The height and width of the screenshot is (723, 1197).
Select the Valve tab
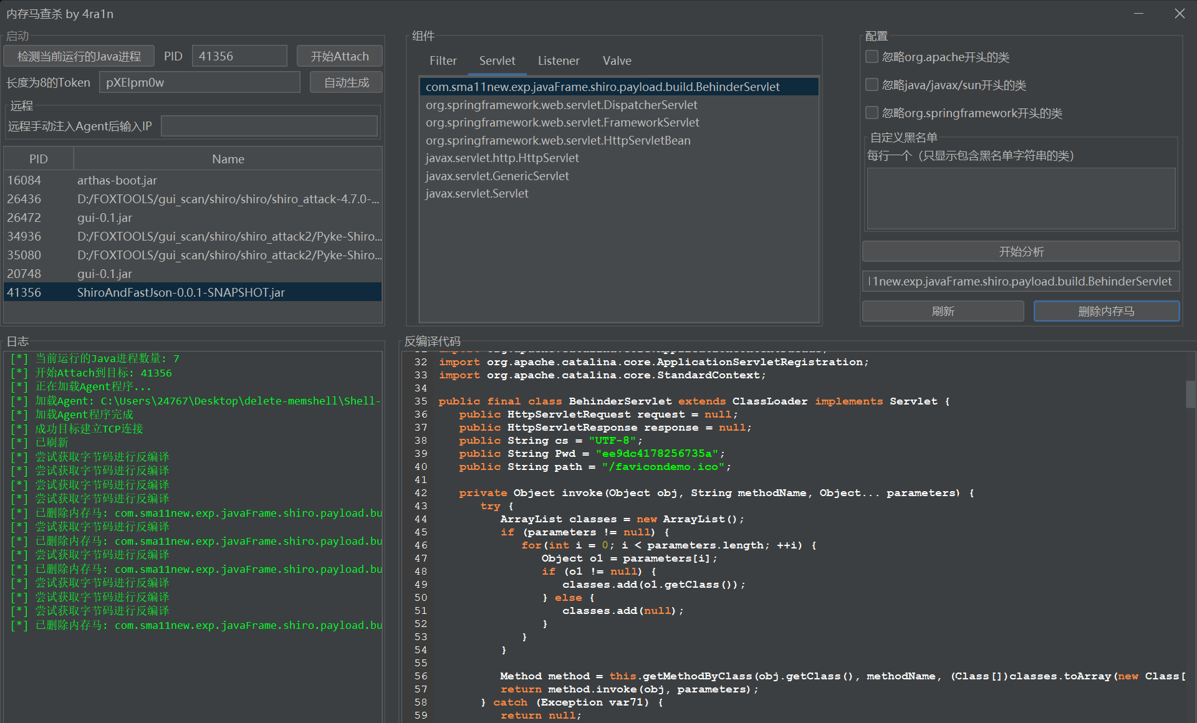pyautogui.click(x=617, y=60)
